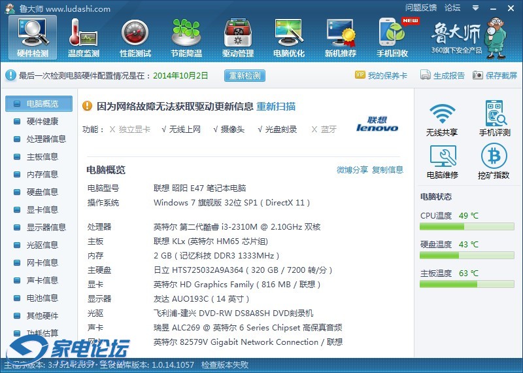Open the title bar dropdown menu arrow
Viewport: 523px width, 373px height.
pos(476,8)
